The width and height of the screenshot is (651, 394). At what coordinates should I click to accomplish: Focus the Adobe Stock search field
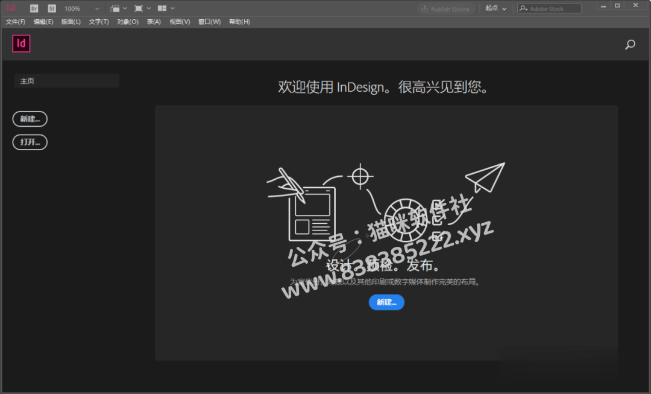(550, 8)
